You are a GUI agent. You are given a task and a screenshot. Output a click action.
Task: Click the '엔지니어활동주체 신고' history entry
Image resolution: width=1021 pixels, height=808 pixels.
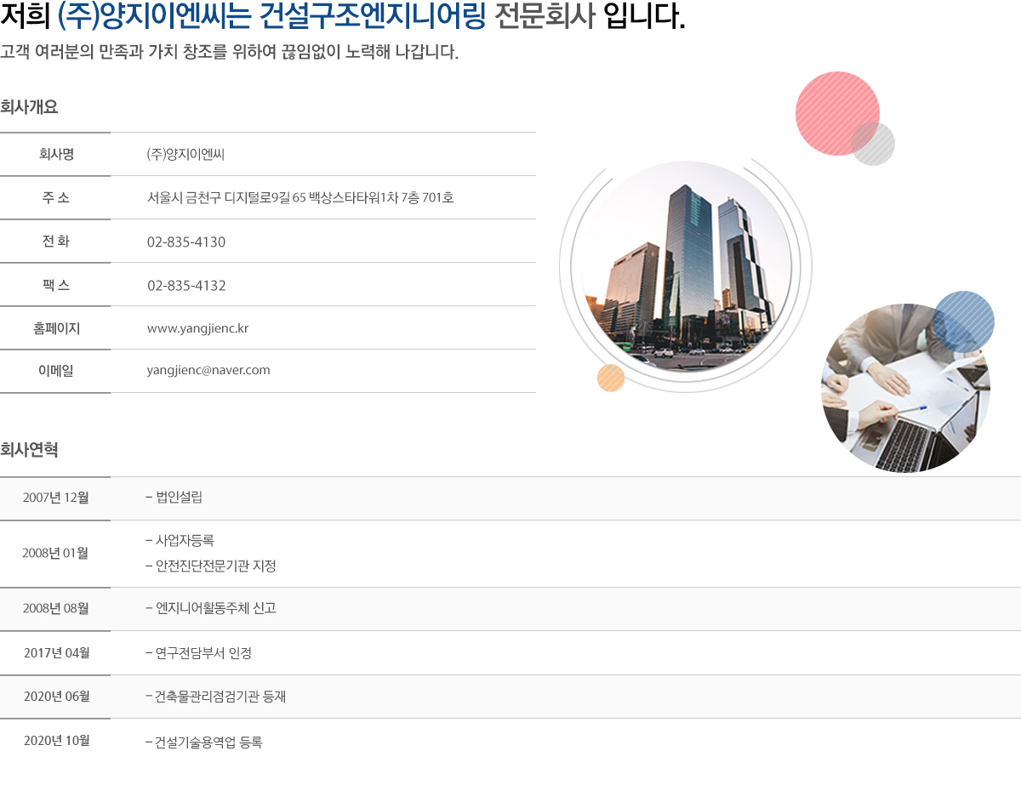211,608
